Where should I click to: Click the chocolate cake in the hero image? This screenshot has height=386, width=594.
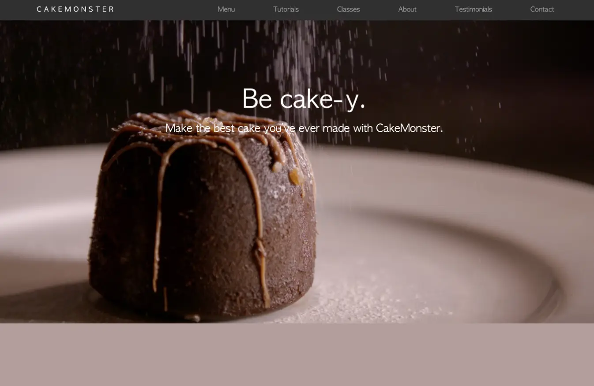pyautogui.click(x=203, y=220)
